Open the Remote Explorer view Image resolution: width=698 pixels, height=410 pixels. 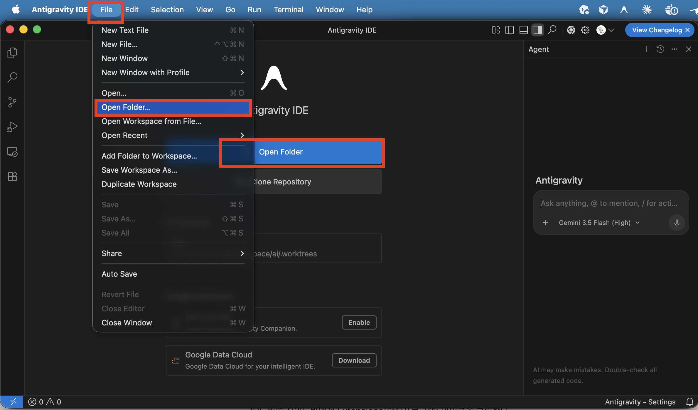12,152
